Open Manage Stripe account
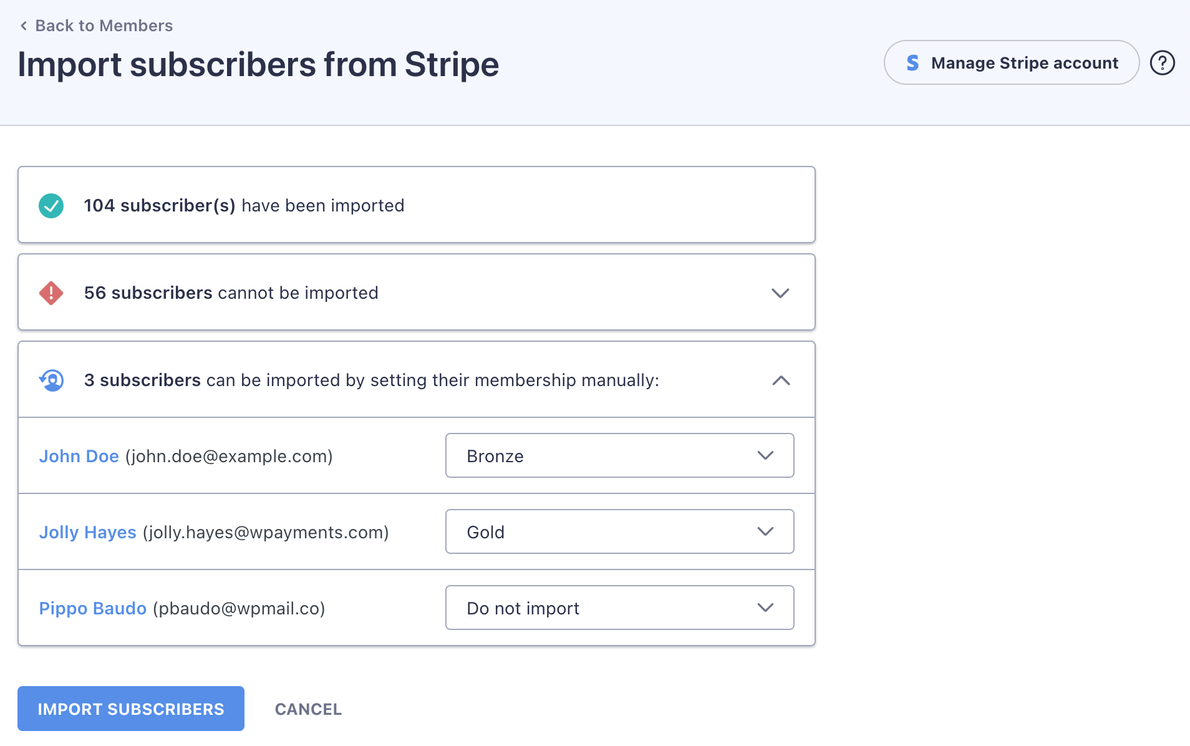 (x=1012, y=63)
